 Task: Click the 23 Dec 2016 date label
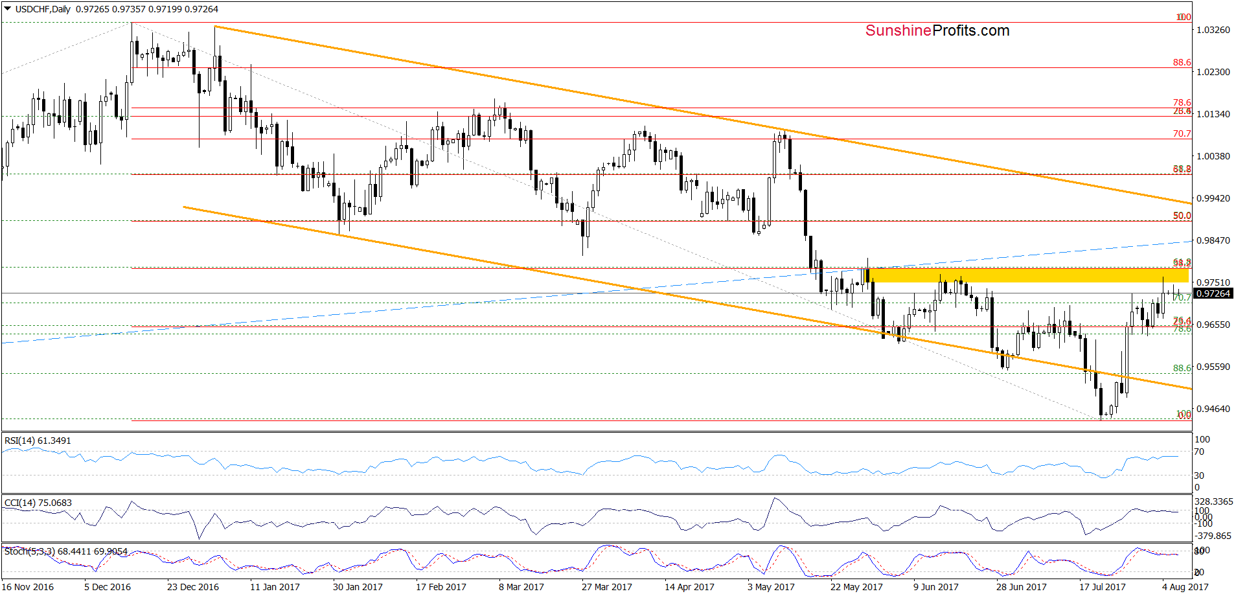pos(193,587)
